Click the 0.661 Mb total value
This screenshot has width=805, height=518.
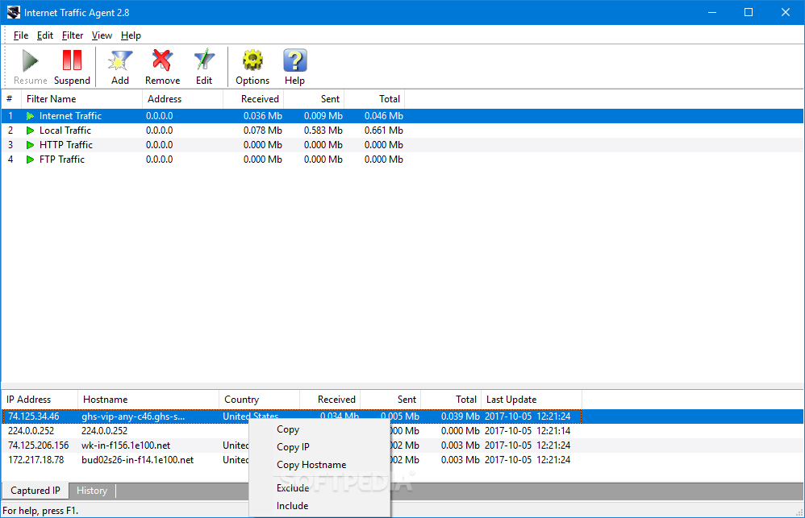(x=383, y=131)
